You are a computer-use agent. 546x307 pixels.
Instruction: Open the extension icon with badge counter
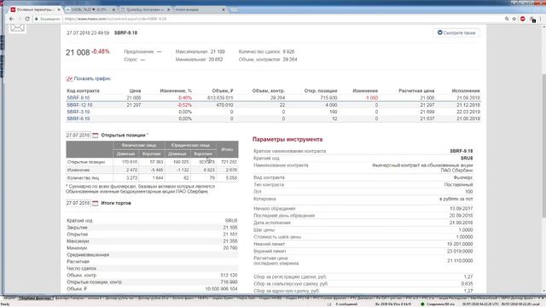coord(532,20)
